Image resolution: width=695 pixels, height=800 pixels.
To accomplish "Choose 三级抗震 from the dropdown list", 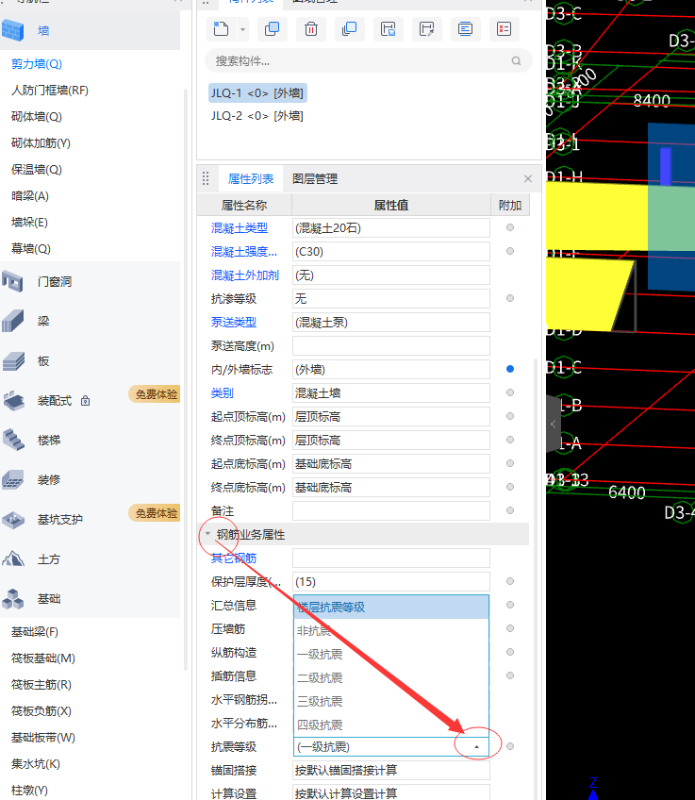I will (391, 701).
